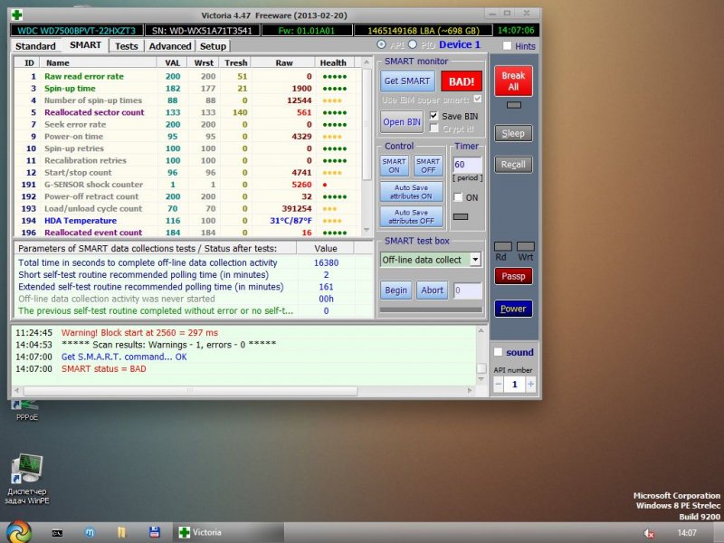Click the Timer period input field
This screenshot has width=724, height=543.
tap(466, 165)
